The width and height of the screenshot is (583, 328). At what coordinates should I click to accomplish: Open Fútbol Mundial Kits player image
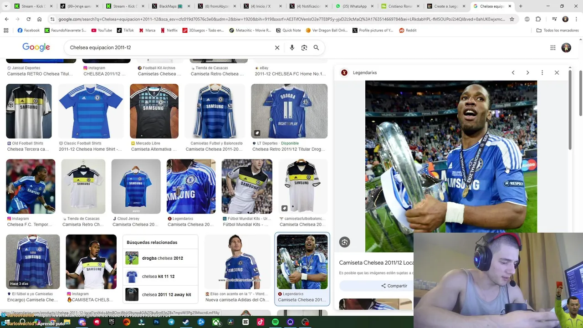pos(247,186)
